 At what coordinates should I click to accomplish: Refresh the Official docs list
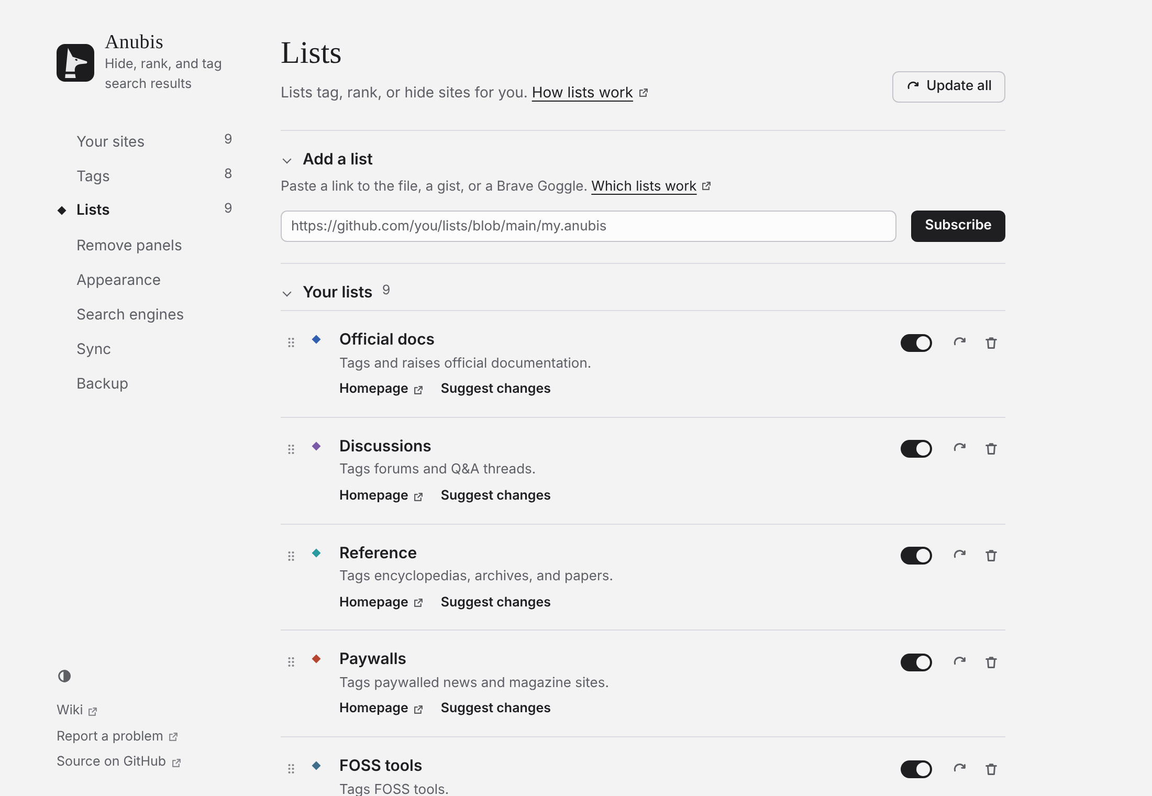[960, 342]
